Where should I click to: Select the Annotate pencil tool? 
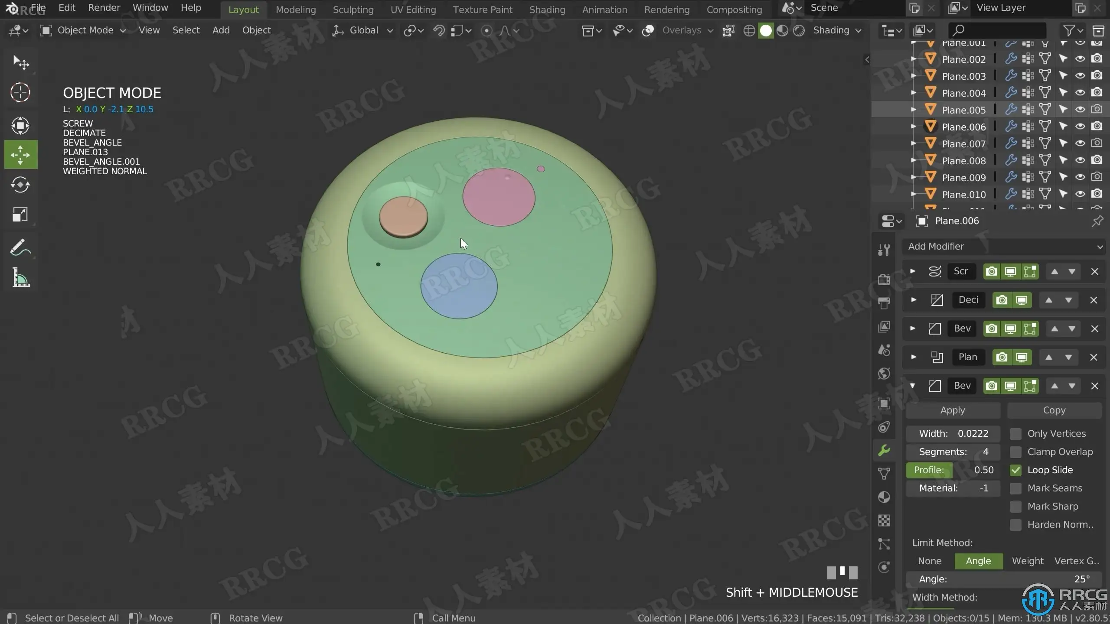pyautogui.click(x=20, y=248)
